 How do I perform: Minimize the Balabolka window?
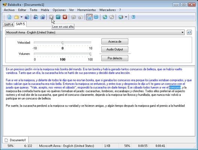click(176, 5)
